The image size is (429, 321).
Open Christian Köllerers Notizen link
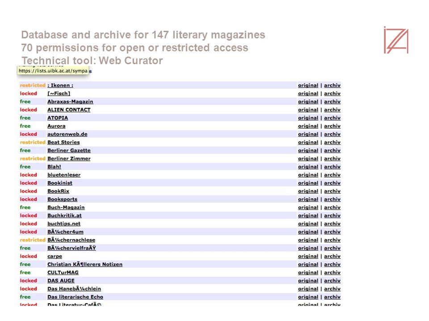pyautogui.click(x=85, y=264)
